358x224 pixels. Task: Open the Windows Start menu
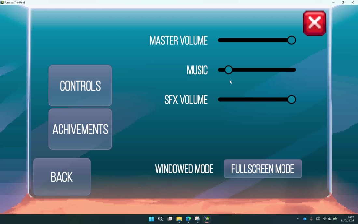(151, 219)
